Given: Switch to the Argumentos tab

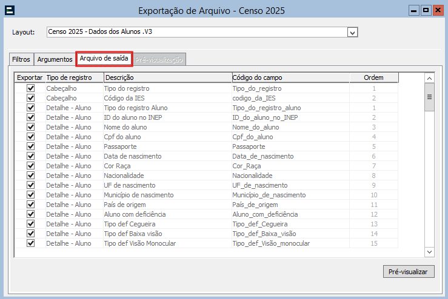Looking at the screenshot, I should pos(55,59).
